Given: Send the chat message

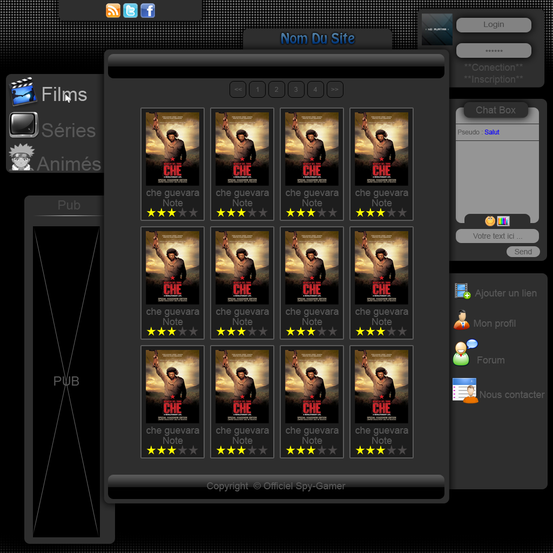Looking at the screenshot, I should click(523, 252).
